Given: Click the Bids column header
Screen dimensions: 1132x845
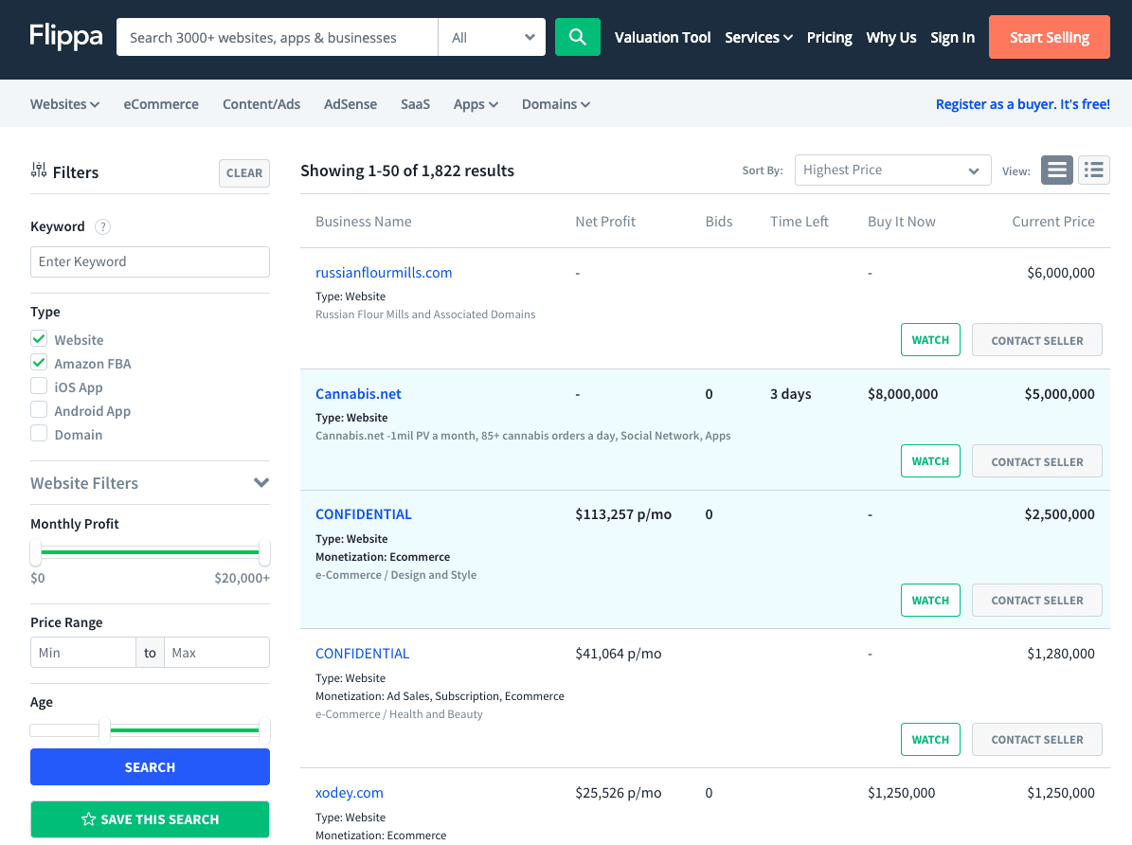Looking at the screenshot, I should pos(719,221).
